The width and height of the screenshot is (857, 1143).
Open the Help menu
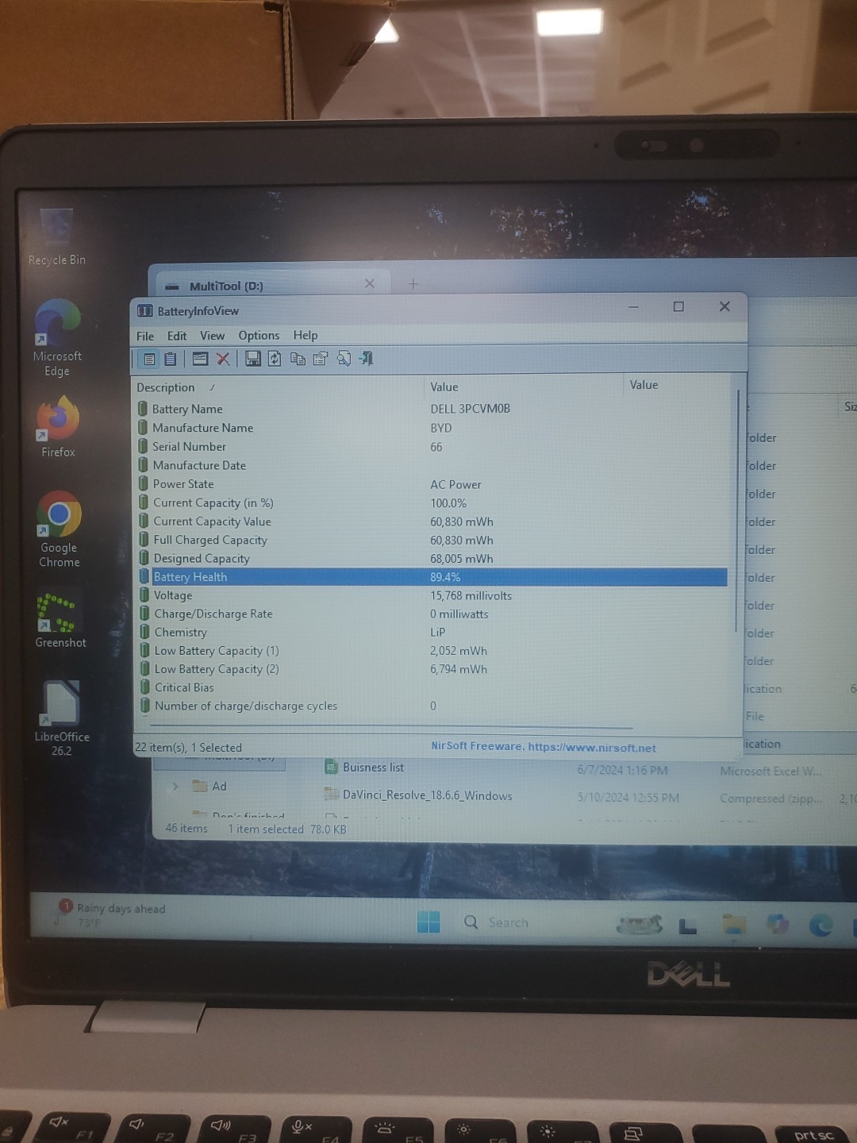[x=306, y=336]
